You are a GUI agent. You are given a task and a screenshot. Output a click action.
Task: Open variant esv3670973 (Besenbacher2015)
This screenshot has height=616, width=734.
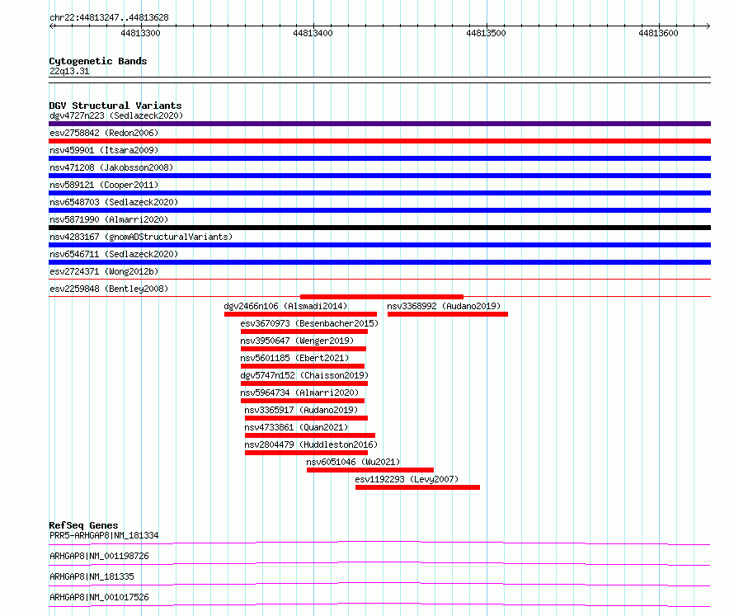[309, 323]
